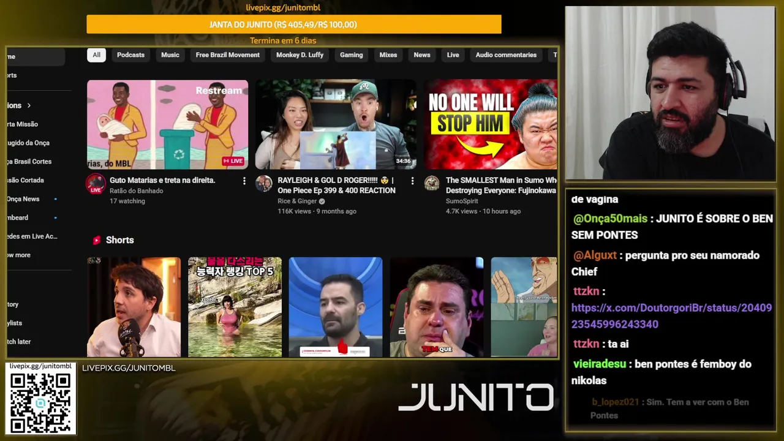784x441 pixels.
Task: Expand the Show more subscriptions item
Action: 19,255
